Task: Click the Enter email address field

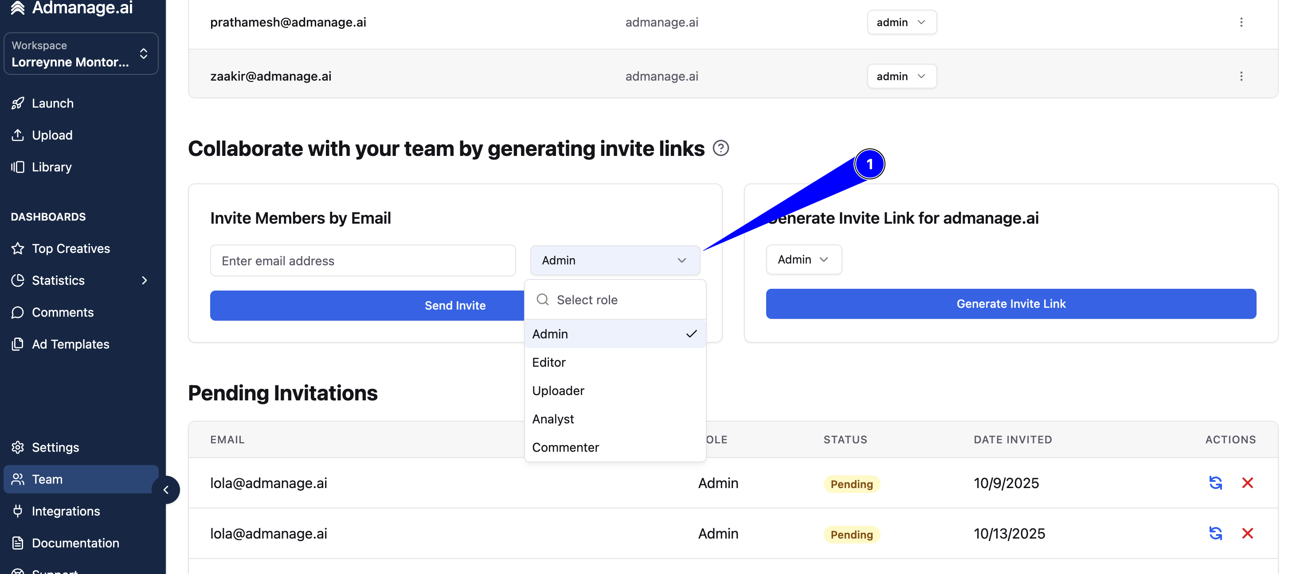Action: pyautogui.click(x=363, y=260)
